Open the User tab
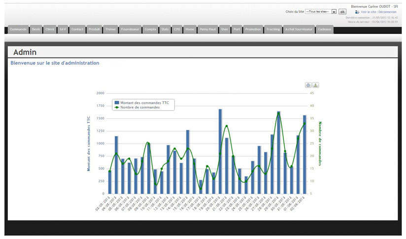Viewport: 406px width, 239px height. click(x=225, y=30)
